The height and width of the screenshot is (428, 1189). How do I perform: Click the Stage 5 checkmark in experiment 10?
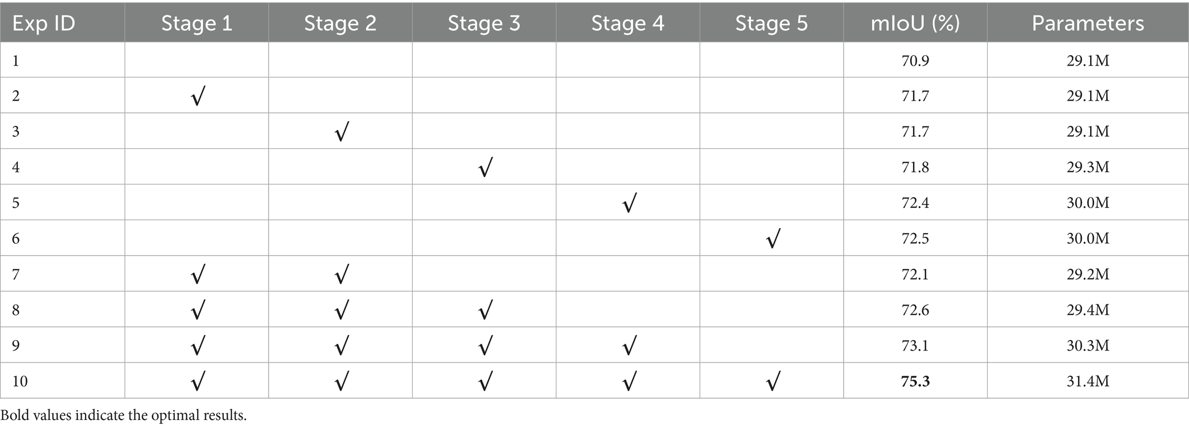[772, 381]
